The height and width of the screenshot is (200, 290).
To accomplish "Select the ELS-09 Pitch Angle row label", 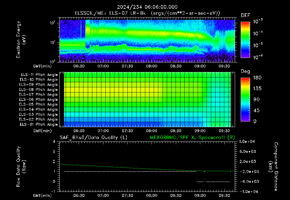I will [x=39, y=85].
